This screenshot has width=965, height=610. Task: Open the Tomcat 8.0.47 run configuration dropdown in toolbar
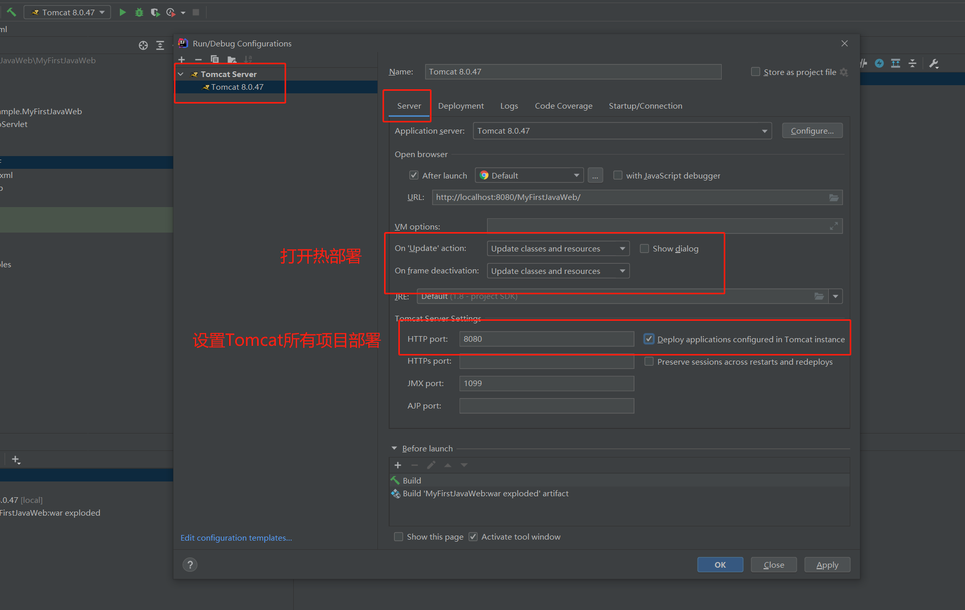pos(67,12)
